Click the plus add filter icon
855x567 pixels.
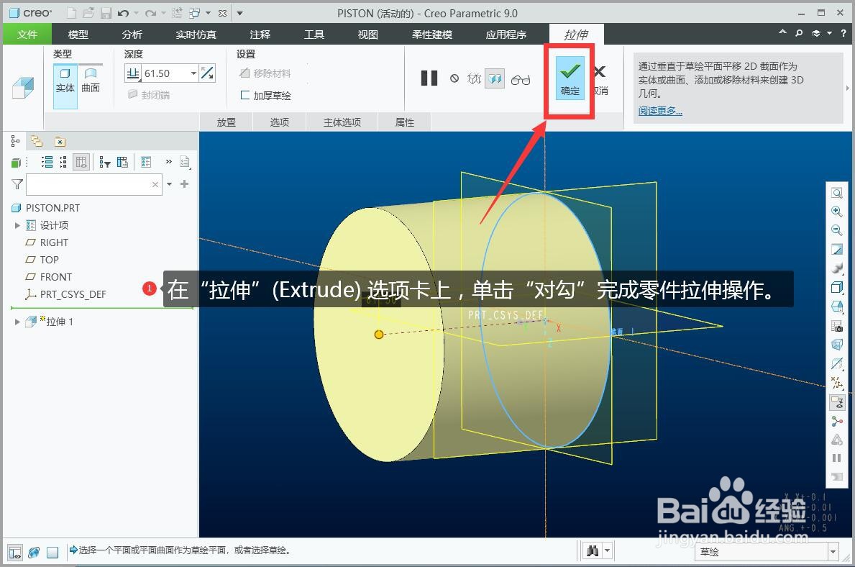[x=184, y=184]
